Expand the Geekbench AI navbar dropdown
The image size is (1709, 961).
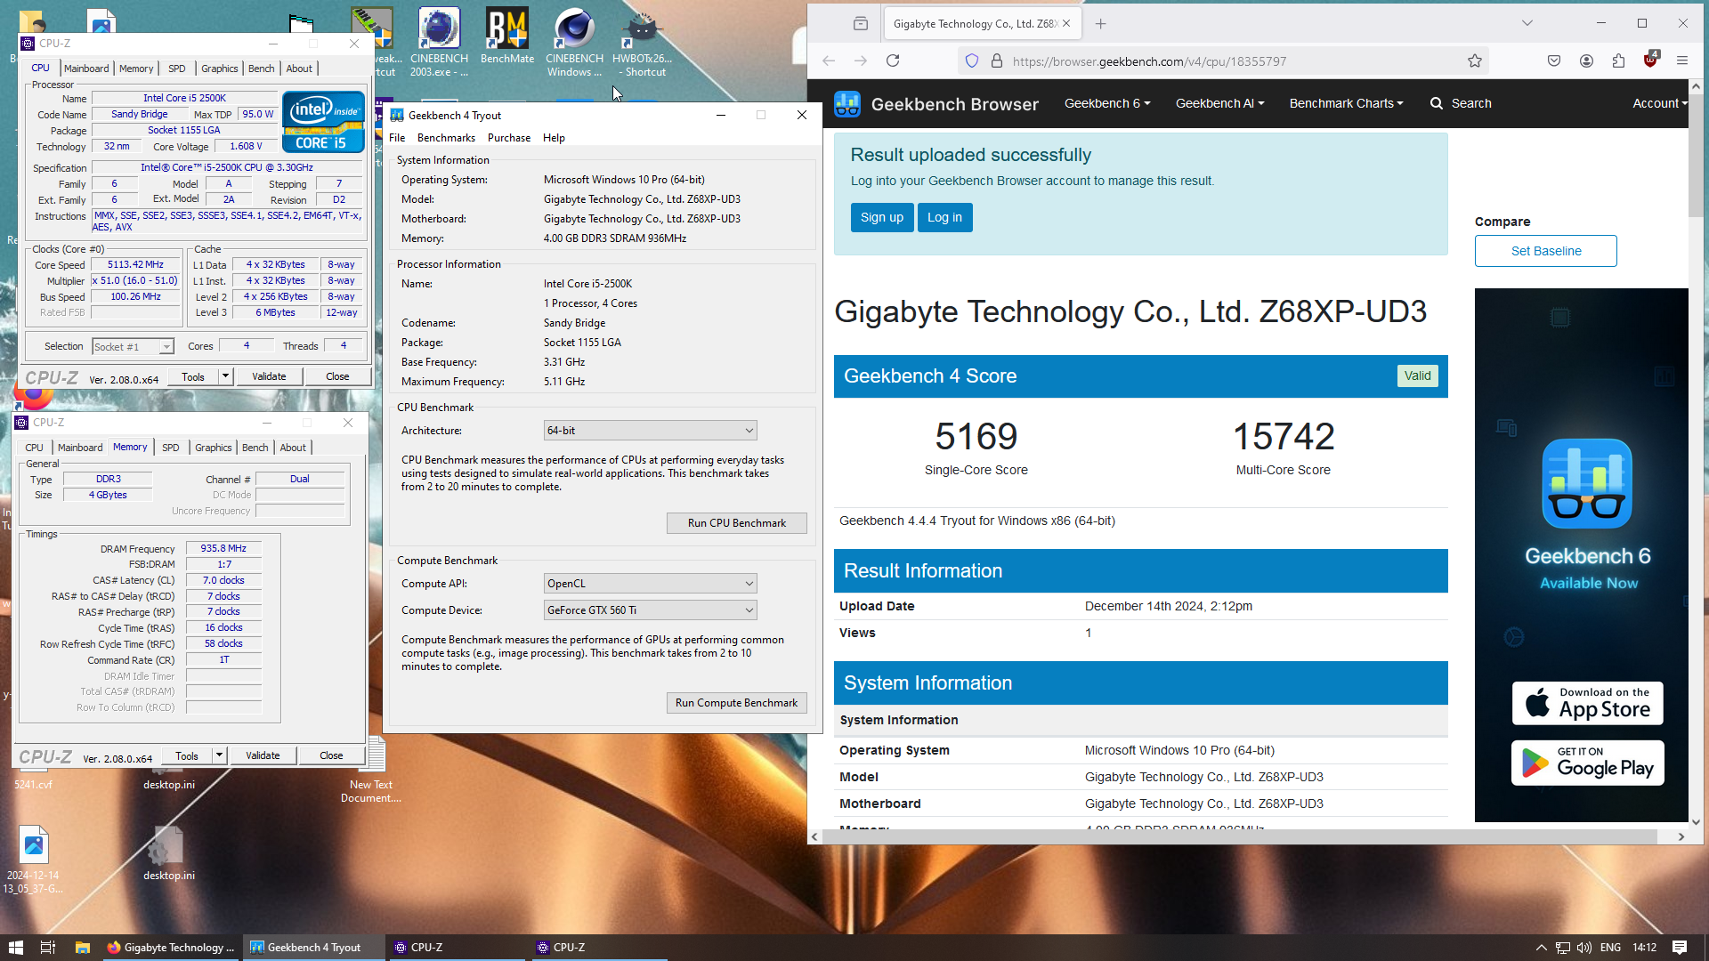pos(1219,103)
